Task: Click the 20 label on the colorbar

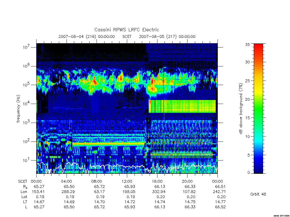Action: (x=247, y=99)
